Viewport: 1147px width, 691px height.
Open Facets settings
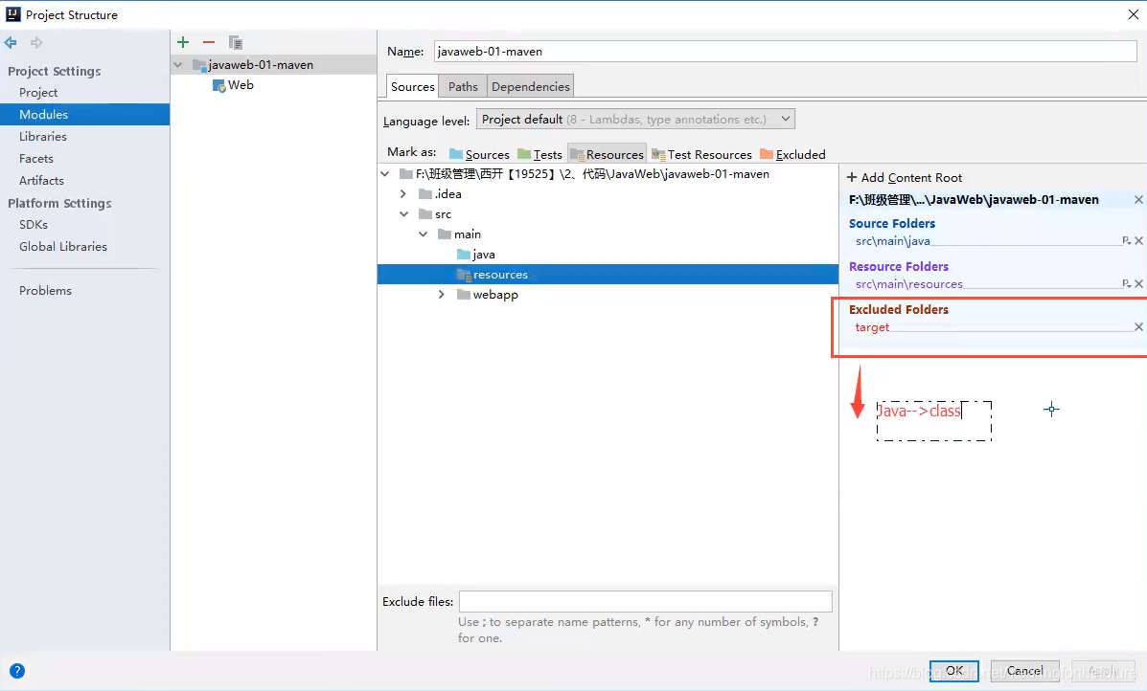pyautogui.click(x=35, y=159)
